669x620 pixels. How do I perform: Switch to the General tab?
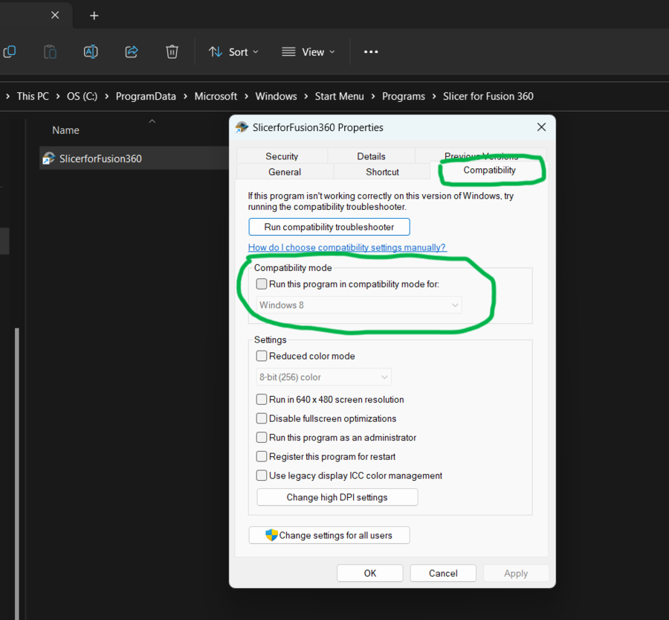coord(285,172)
